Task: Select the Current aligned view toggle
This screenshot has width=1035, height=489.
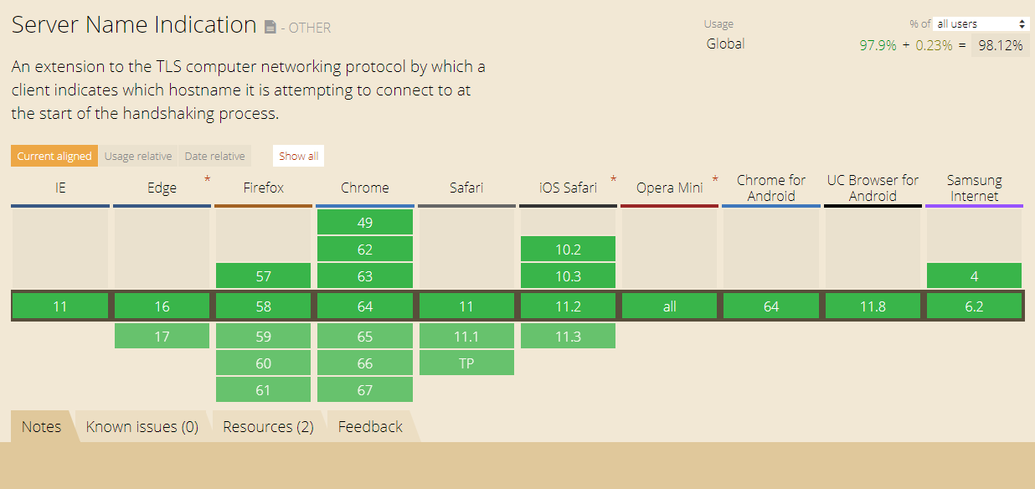Action: click(54, 156)
